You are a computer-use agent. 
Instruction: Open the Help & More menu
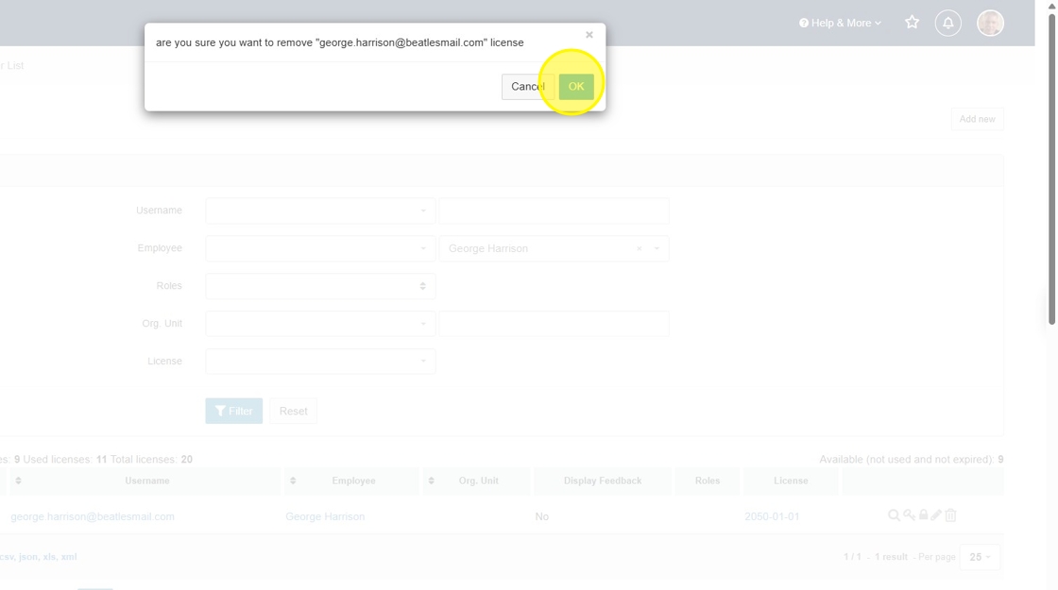click(x=840, y=23)
